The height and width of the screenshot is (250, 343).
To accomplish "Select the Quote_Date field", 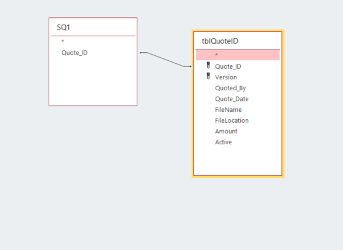I will click(x=232, y=99).
